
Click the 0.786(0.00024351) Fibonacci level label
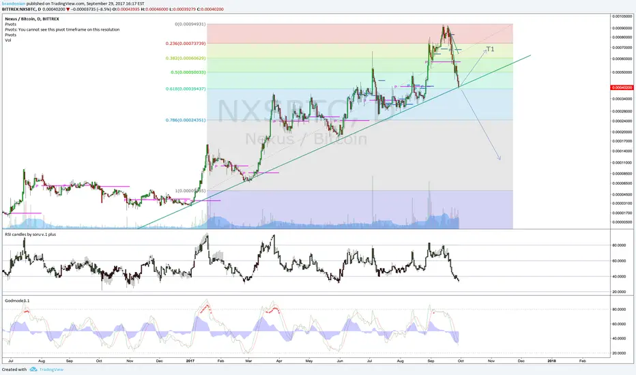[186, 120]
